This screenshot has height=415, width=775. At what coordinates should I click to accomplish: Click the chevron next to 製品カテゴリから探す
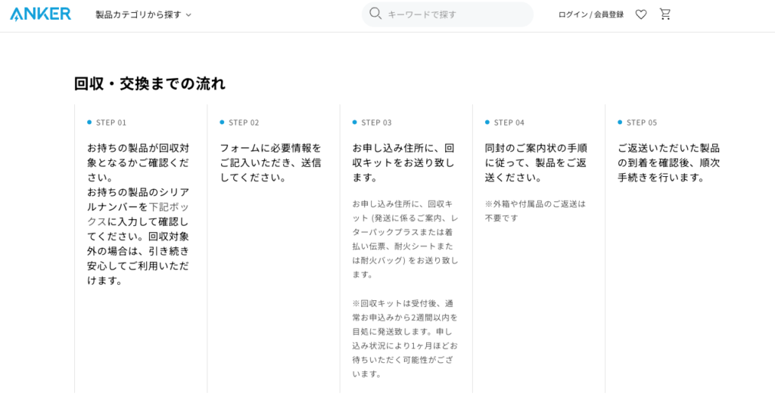point(188,15)
